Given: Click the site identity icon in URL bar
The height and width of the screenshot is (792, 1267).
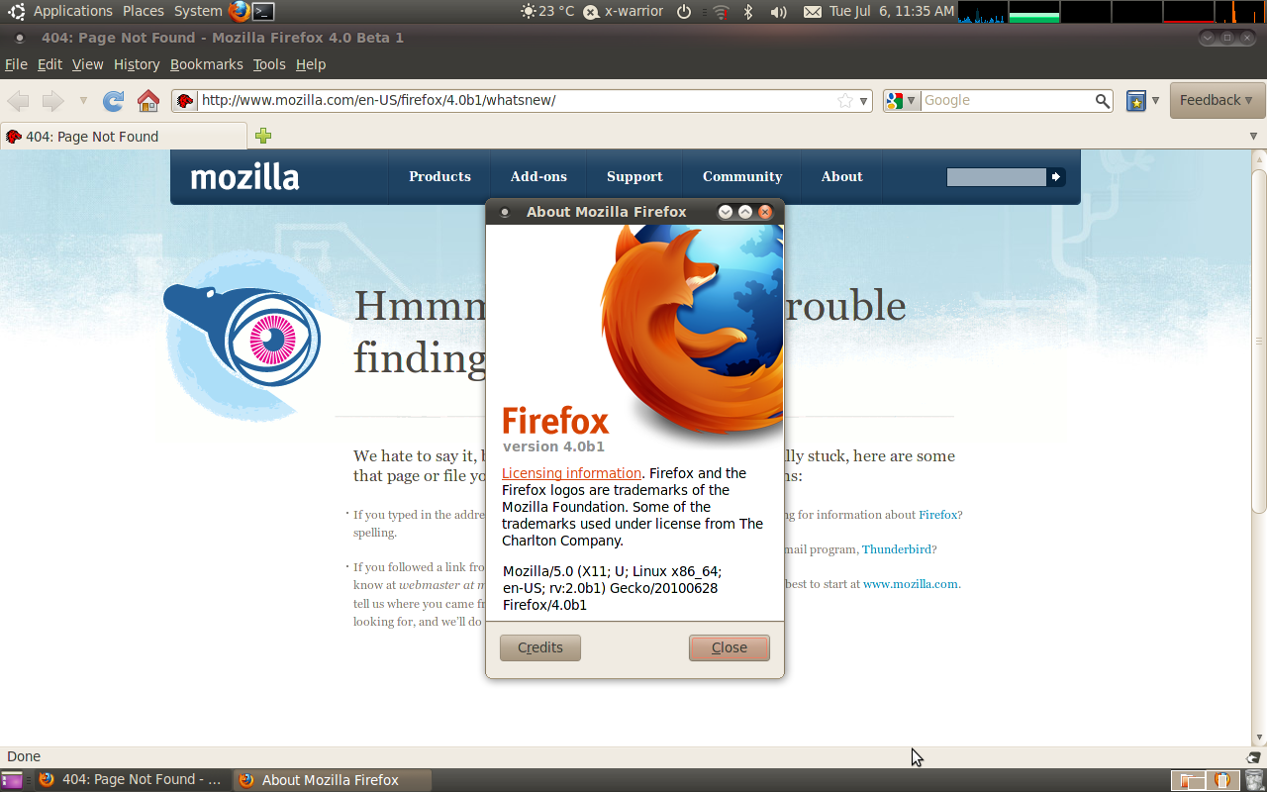Looking at the screenshot, I should point(184,100).
